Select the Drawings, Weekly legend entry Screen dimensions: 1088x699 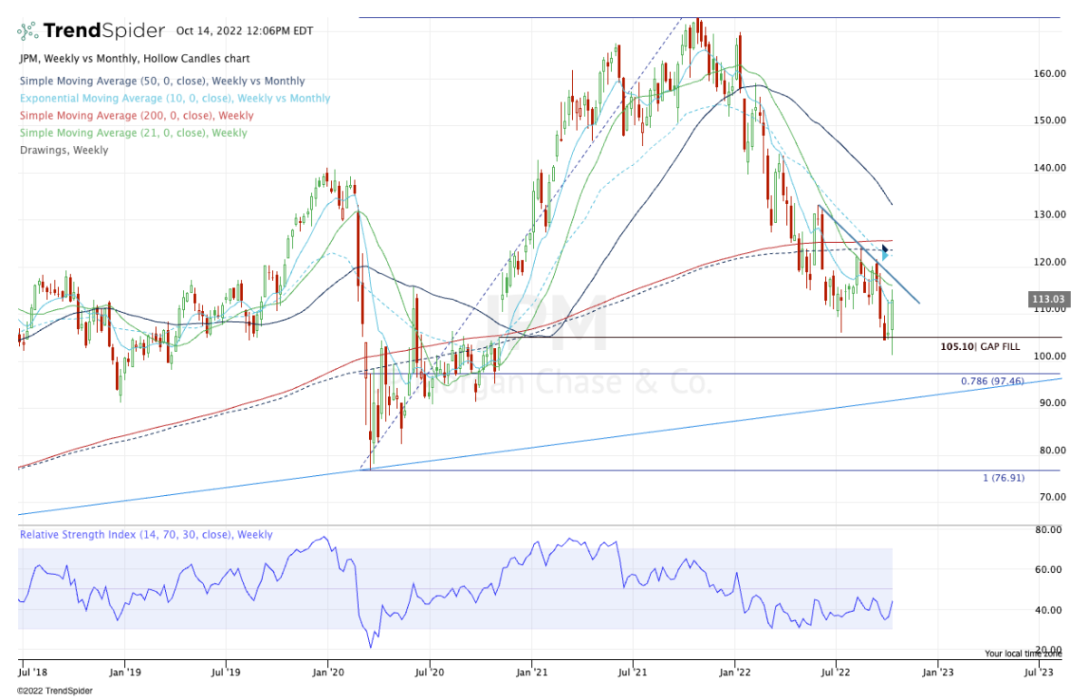tap(63, 150)
